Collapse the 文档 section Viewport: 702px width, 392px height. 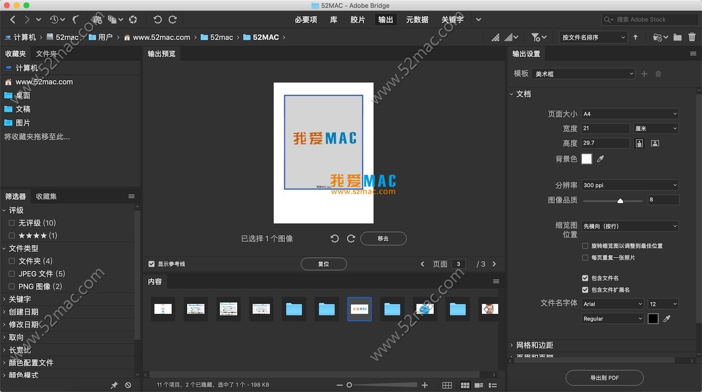click(x=511, y=94)
